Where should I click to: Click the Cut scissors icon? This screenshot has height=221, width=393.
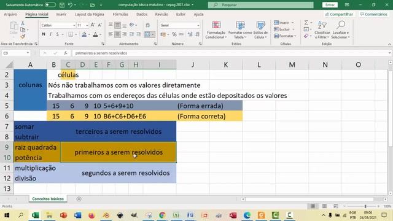23,23
